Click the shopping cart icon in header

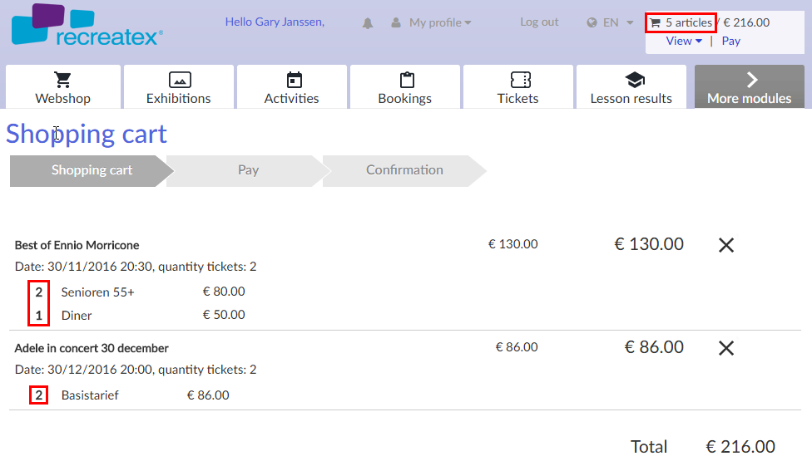pos(656,23)
